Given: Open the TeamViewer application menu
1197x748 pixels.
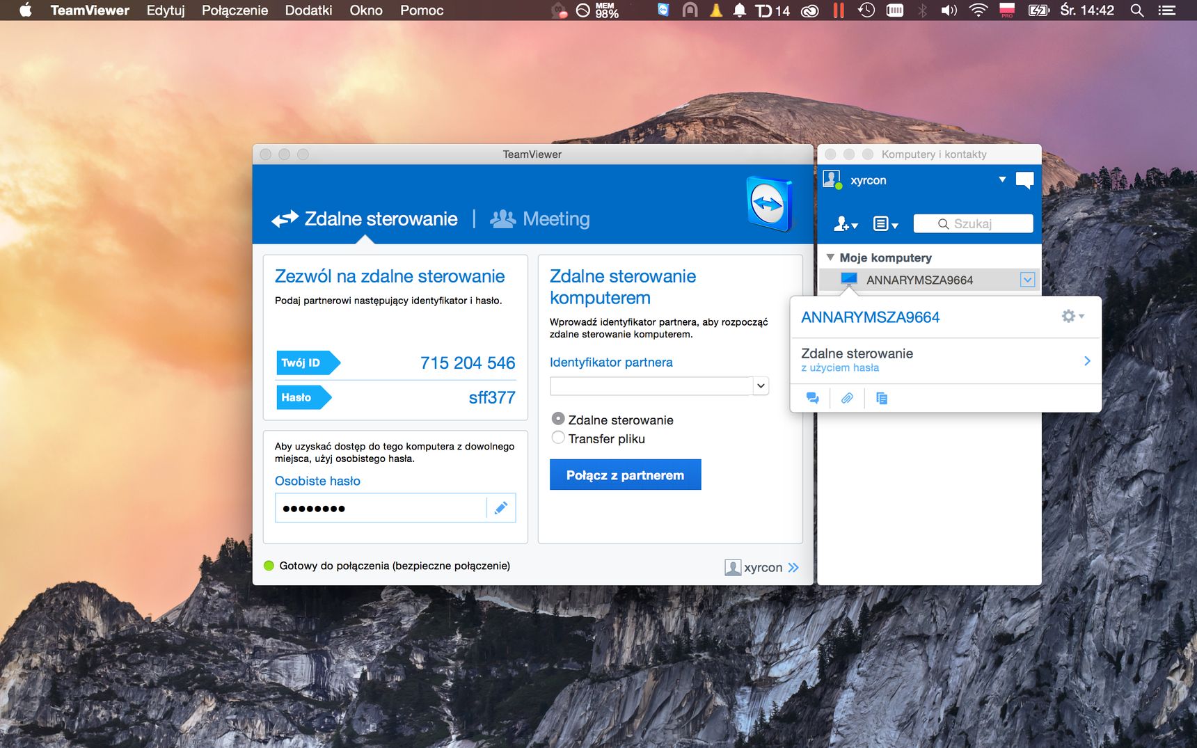Looking at the screenshot, I should coord(90,10).
